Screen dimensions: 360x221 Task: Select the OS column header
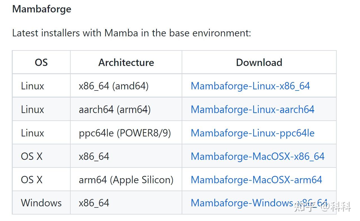click(41, 62)
